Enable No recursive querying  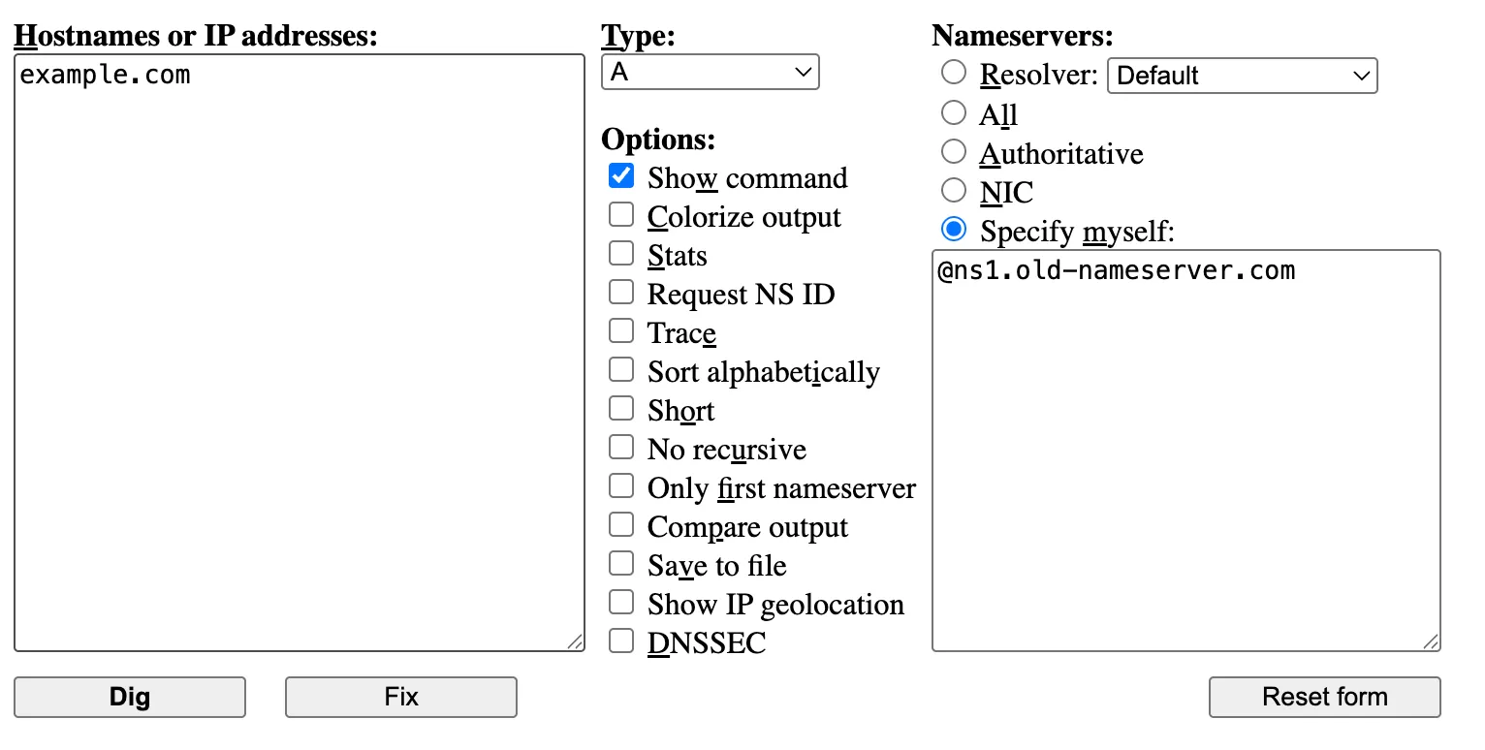(x=621, y=447)
